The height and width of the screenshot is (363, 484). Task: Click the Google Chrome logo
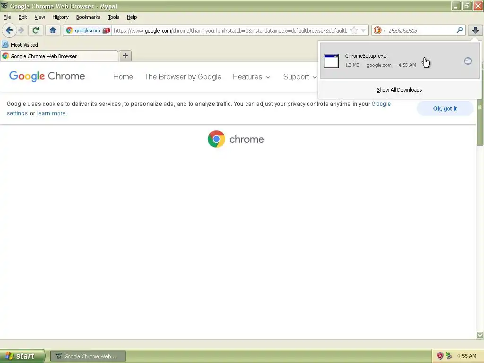coord(47,76)
